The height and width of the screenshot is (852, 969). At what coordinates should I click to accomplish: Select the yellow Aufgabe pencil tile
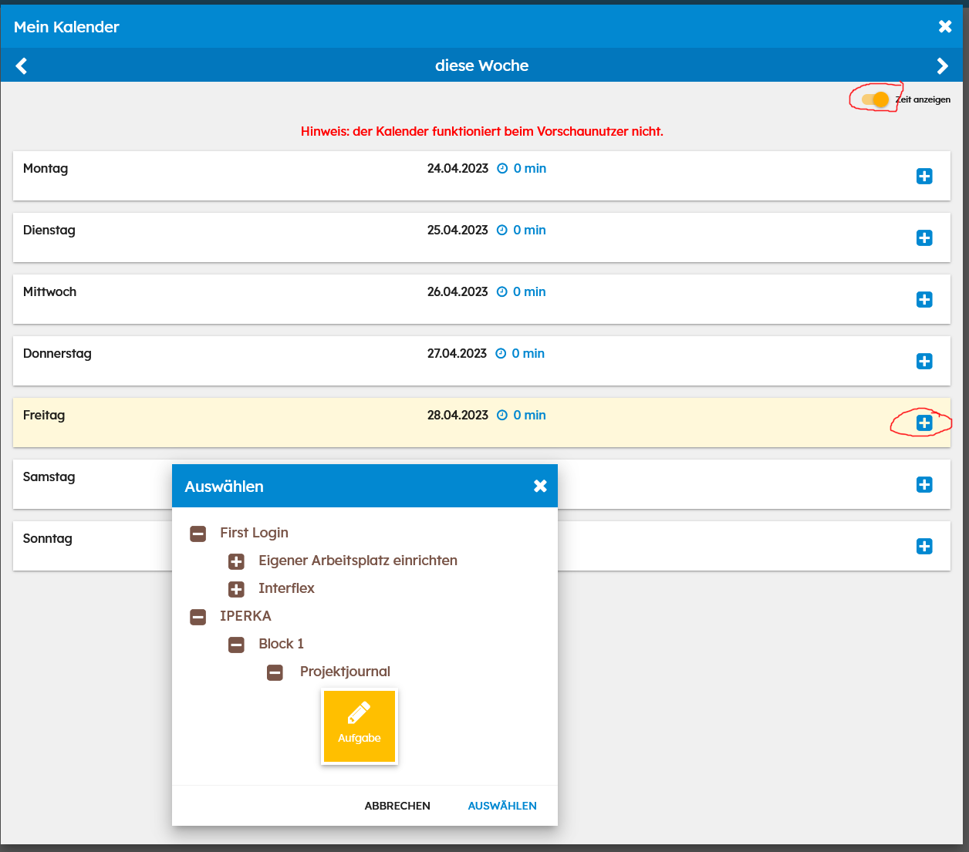pos(360,726)
